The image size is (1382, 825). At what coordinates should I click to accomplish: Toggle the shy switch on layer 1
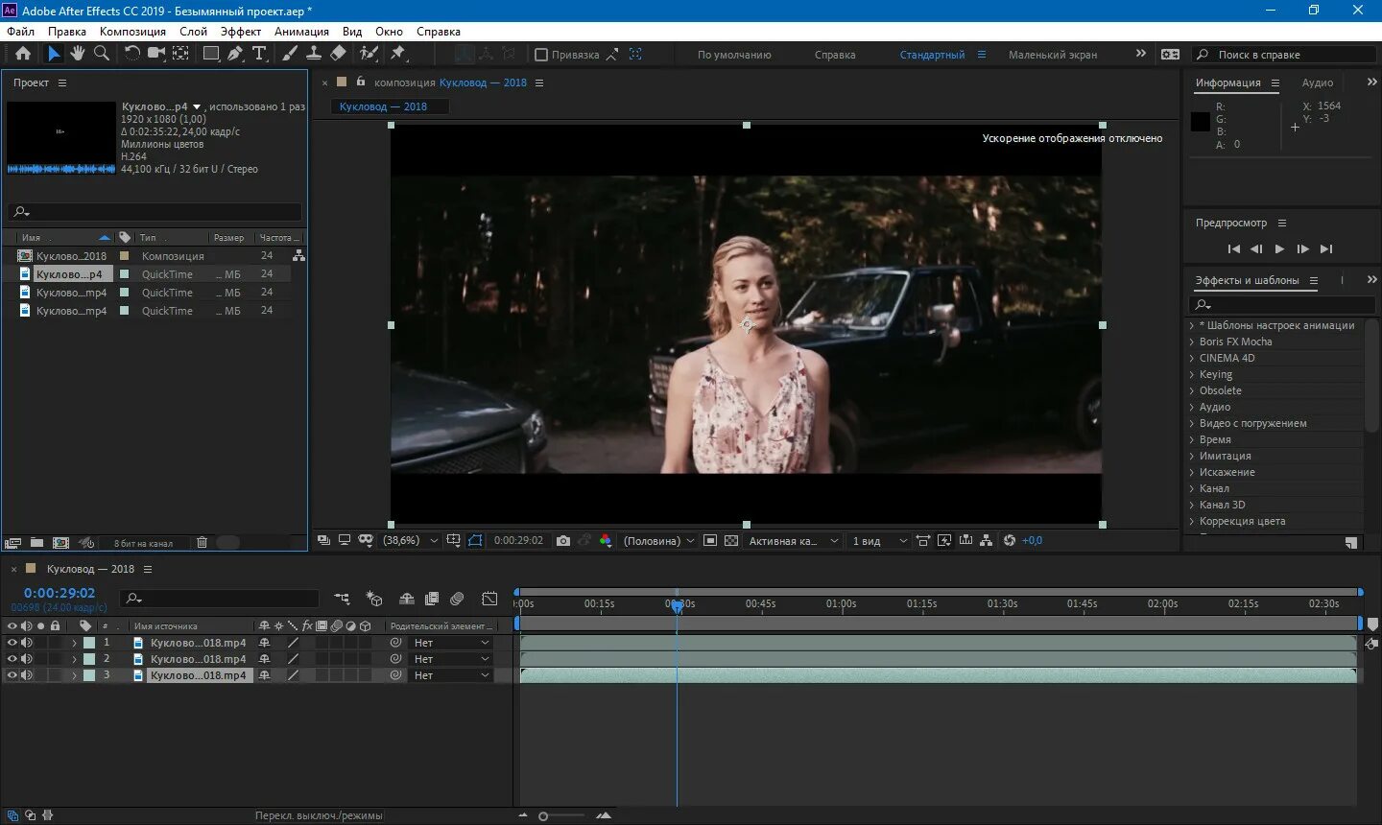coord(264,643)
